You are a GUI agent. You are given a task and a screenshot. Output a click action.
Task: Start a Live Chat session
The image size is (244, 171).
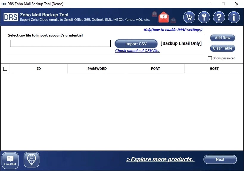click(x=10, y=160)
